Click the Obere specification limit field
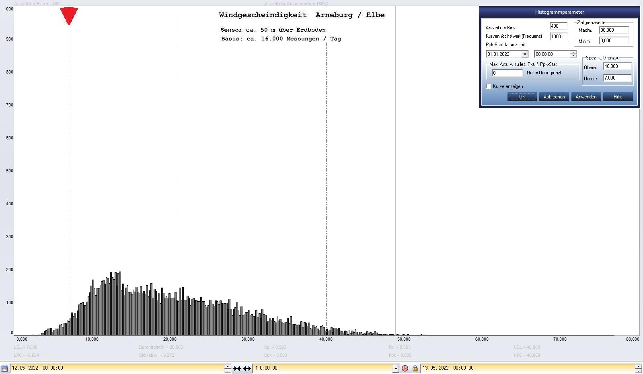643x374 pixels. point(617,67)
